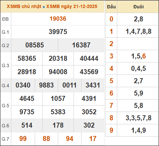The width and height of the screenshot is (159, 146).
Task: Click the Đầu column header
Action: [x=111, y=7]
